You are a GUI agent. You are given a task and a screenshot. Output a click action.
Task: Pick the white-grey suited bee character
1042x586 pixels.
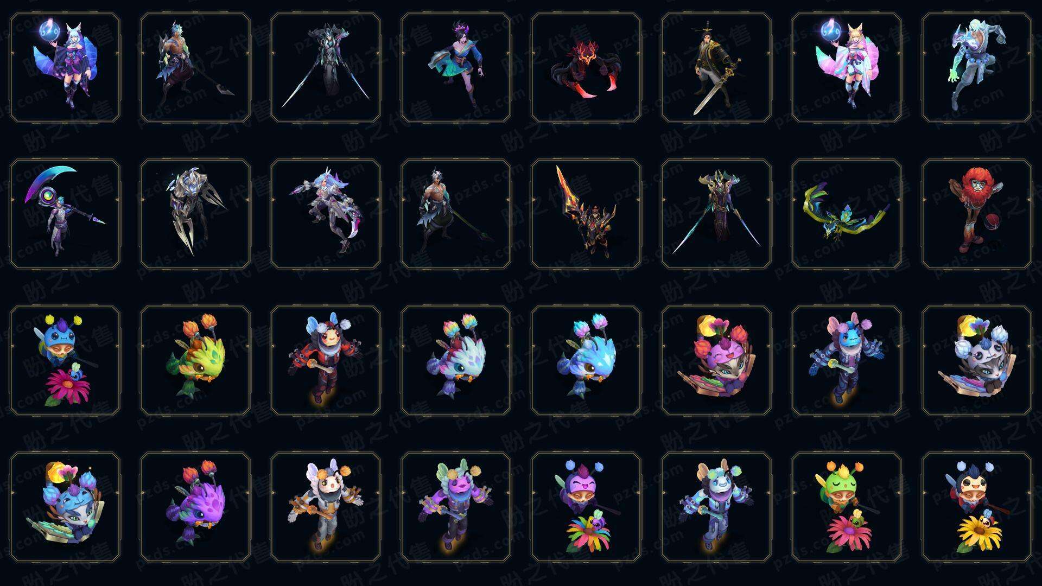(326, 507)
